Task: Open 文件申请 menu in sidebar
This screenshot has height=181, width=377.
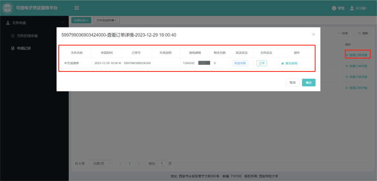Action: [34, 23]
